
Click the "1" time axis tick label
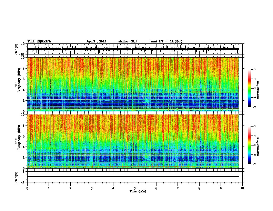[49, 188]
